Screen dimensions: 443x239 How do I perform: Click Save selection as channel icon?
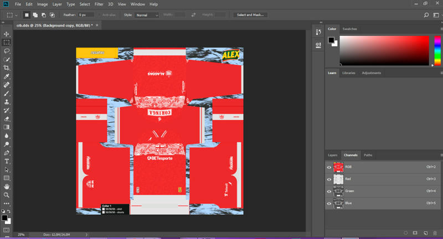[415, 233]
